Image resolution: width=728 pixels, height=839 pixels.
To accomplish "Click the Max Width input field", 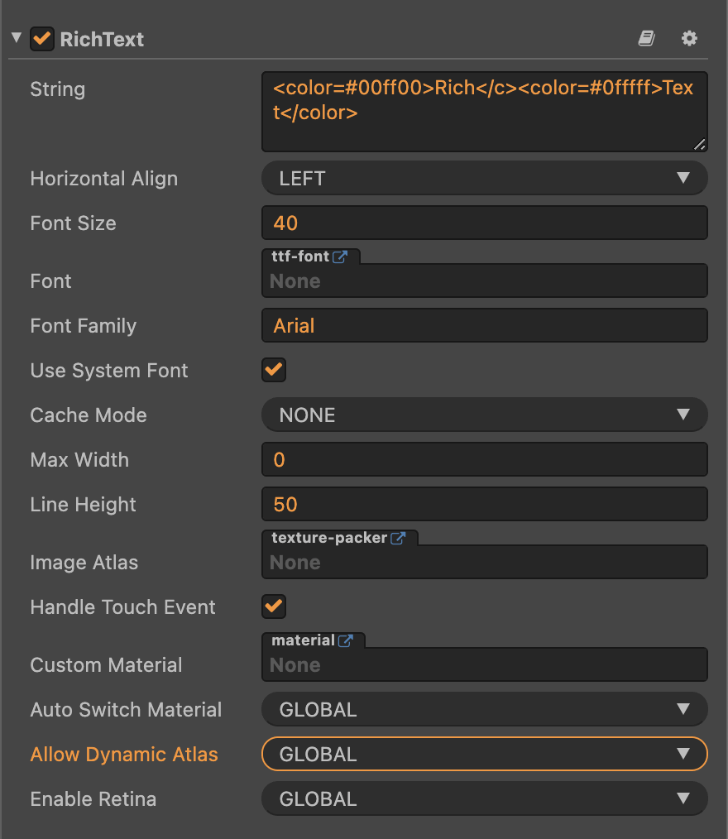I will pyautogui.click(x=484, y=460).
